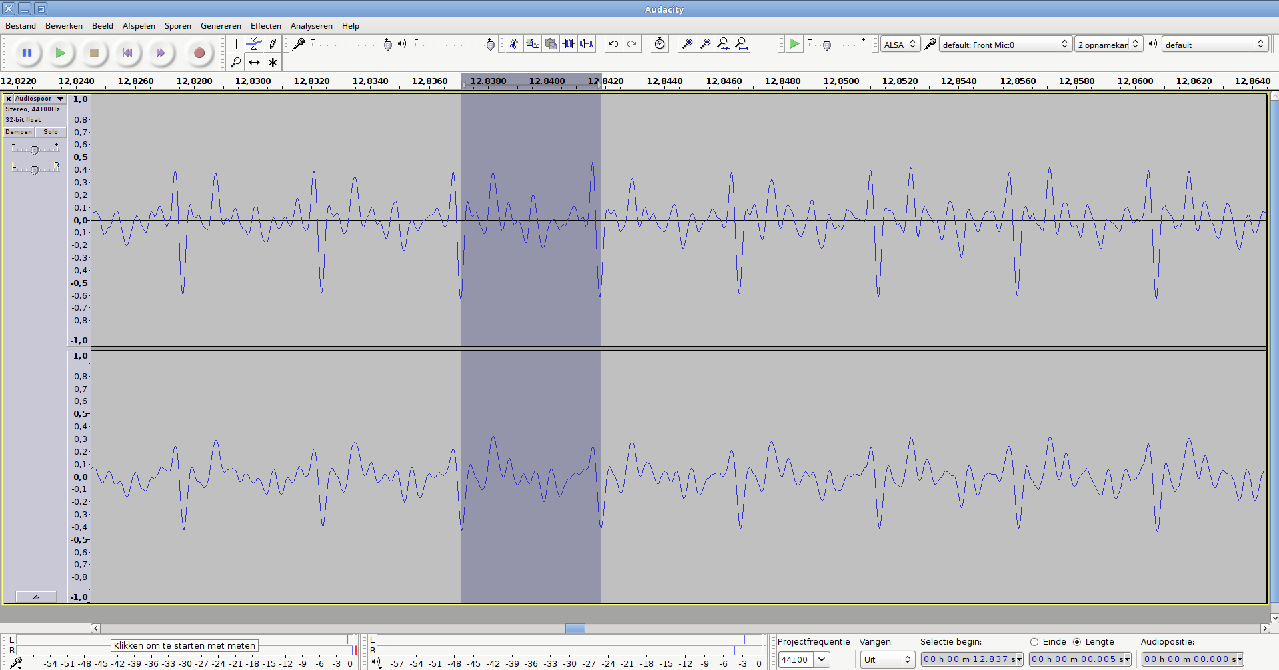The height and width of the screenshot is (670, 1279).
Task: Open the Audiospoor track dropdown menu
Action: pos(60,99)
